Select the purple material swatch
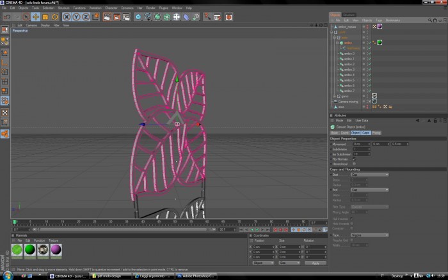 [x=56, y=250]
